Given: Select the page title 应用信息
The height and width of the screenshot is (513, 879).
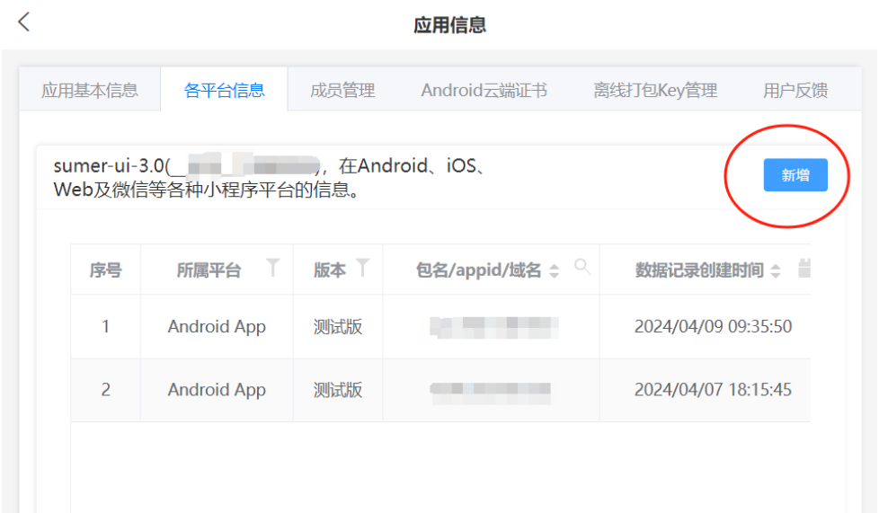Looking at the screenshot, I should 449,25.
